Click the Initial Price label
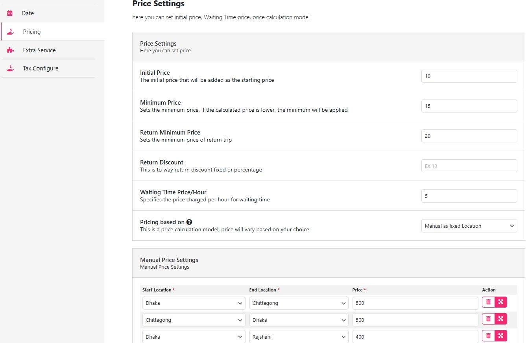 pos(155,73)
